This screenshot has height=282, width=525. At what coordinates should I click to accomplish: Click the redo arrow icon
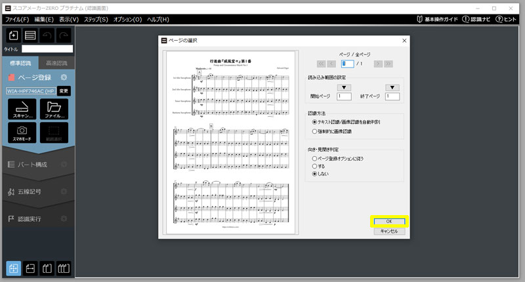click(64, 35)
